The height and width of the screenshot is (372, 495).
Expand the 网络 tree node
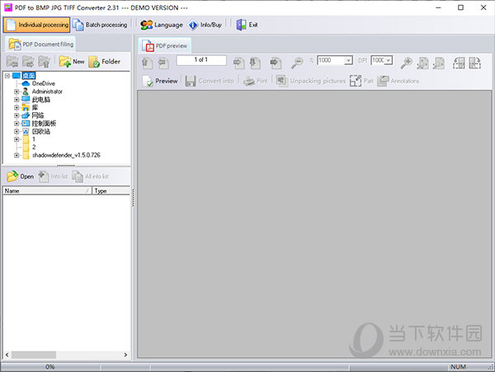pos(16,115)
